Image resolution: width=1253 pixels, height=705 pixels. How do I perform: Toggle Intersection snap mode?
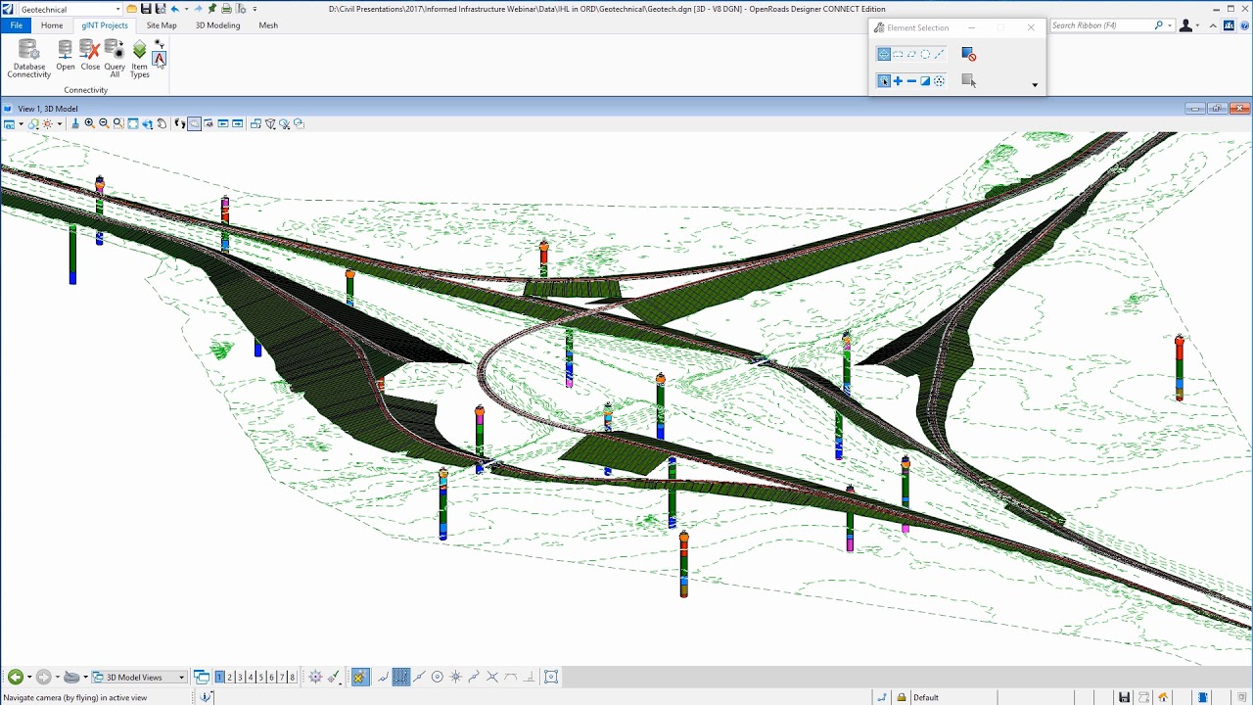492,677
